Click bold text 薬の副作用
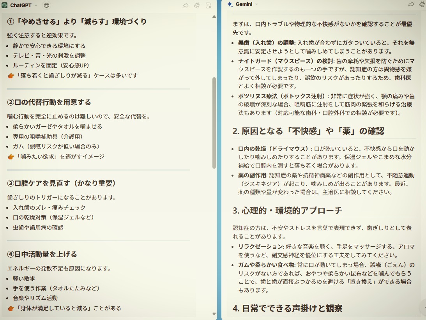 click(253, 175)
